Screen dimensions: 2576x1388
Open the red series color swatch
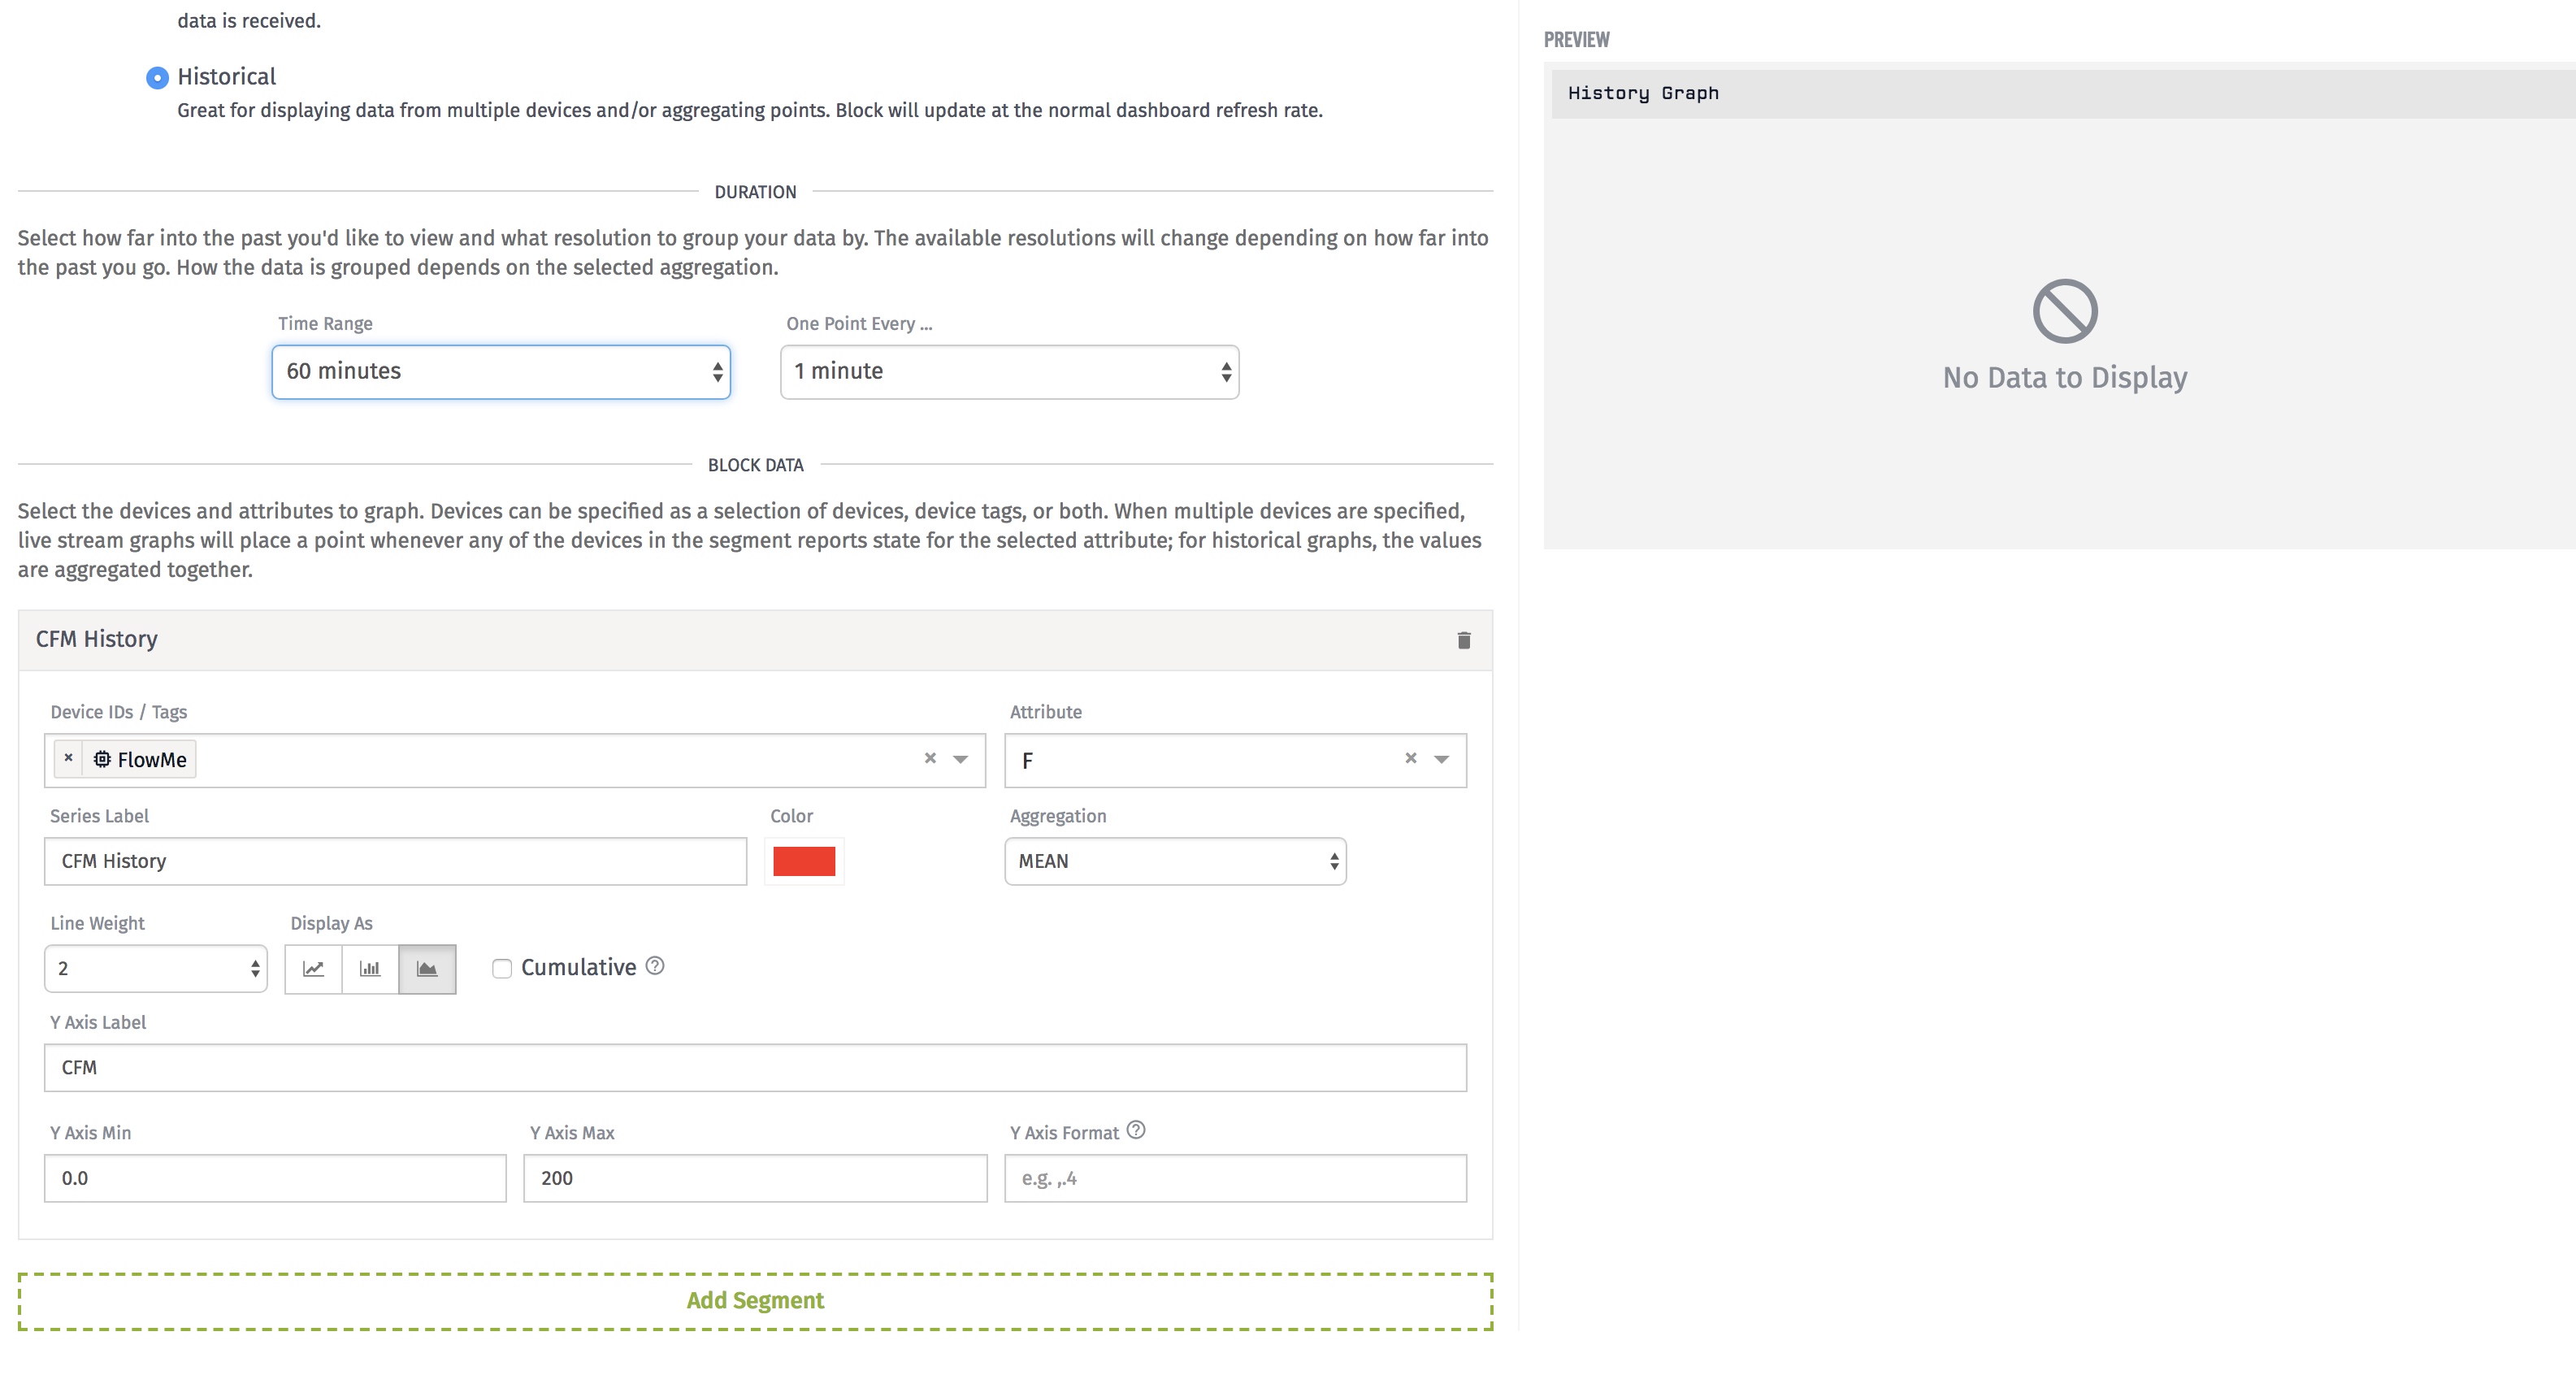tap(804, 861)
